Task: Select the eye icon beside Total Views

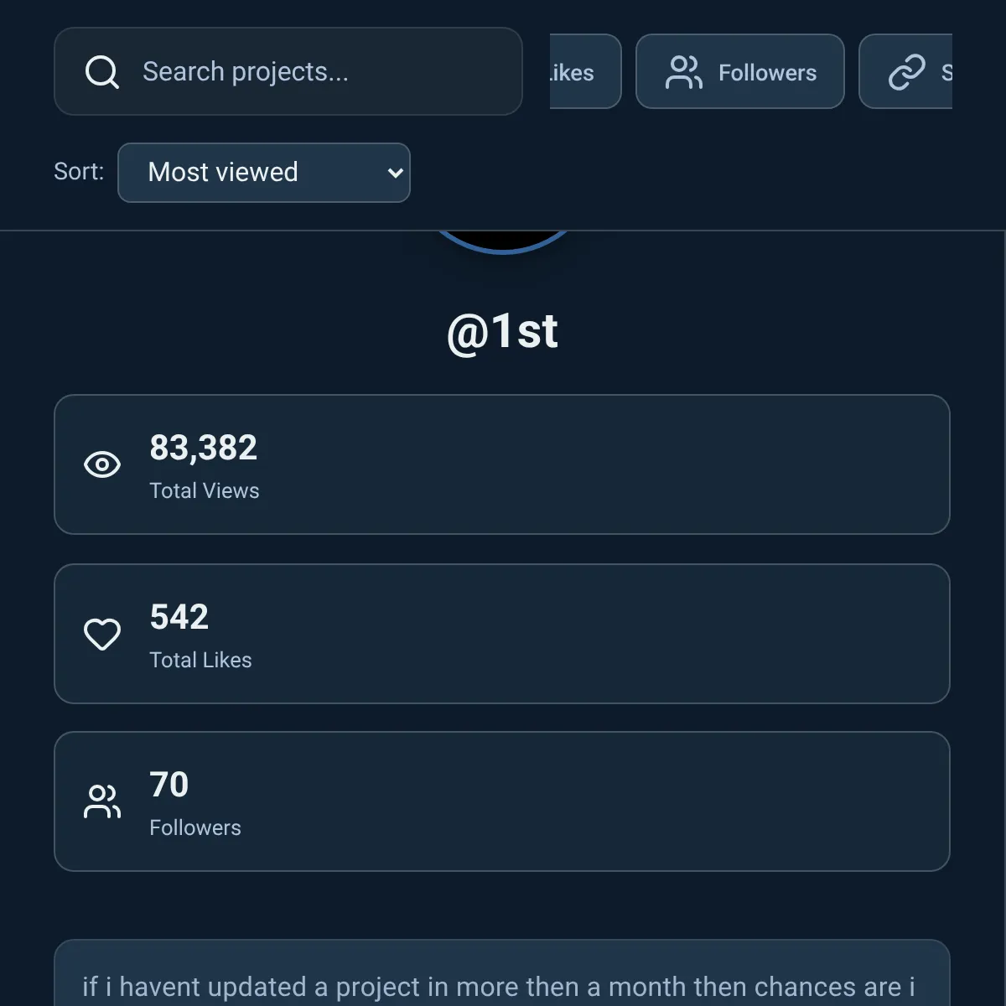Action: point(102,464)
